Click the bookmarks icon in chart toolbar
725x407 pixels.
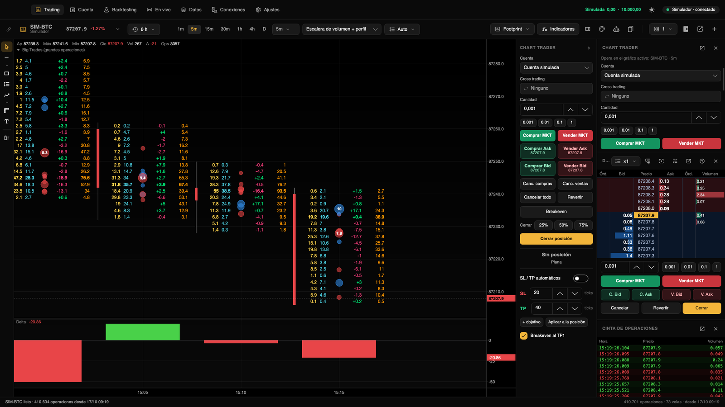point(630,29)
